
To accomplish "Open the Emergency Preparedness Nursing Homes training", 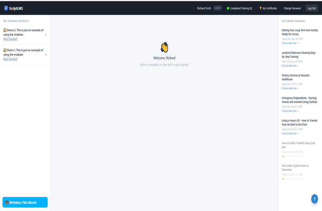I will click(x=299, y=100).
